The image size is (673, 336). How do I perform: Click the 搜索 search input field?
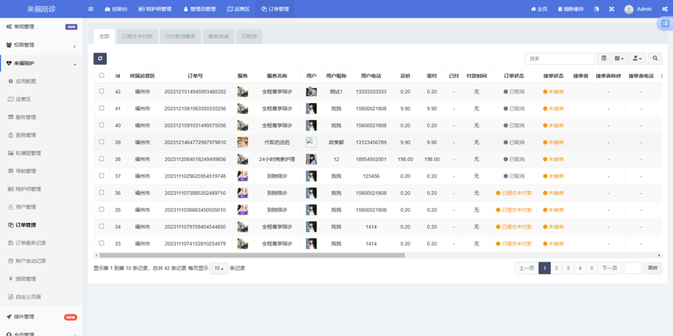[559, 58]
